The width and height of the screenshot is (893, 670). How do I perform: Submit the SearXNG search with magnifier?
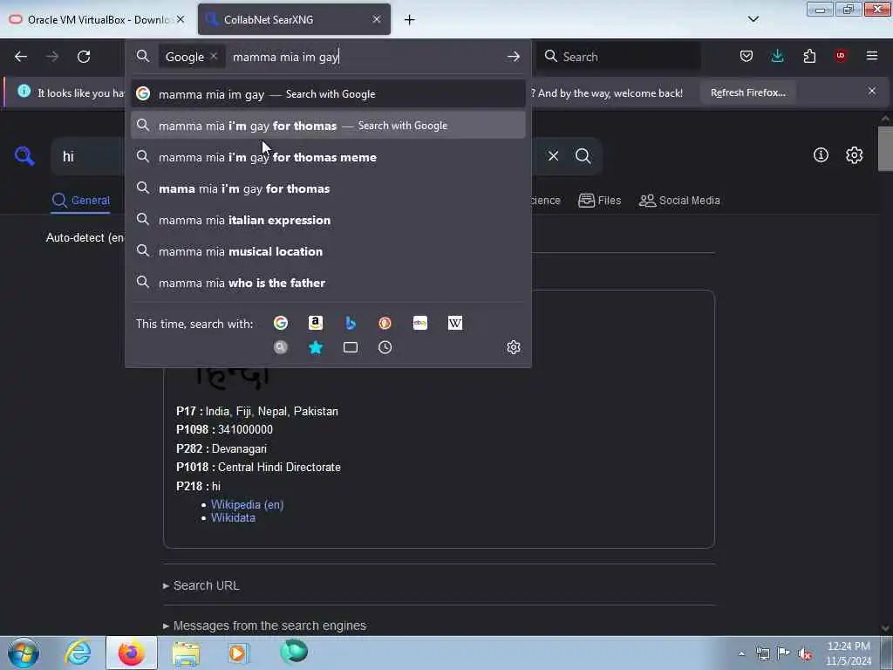583,155
